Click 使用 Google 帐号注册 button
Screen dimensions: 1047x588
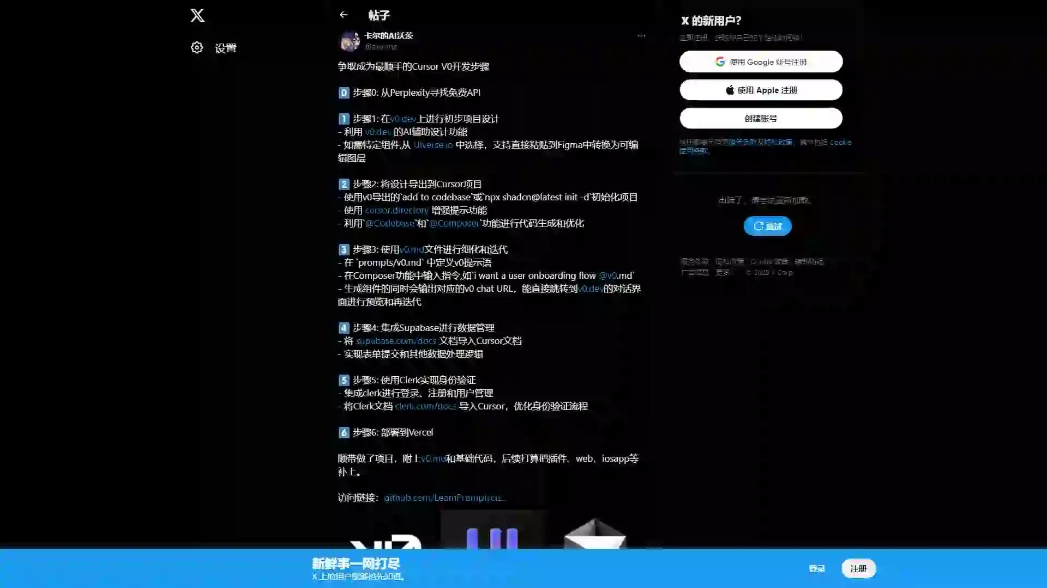(761, 61)
